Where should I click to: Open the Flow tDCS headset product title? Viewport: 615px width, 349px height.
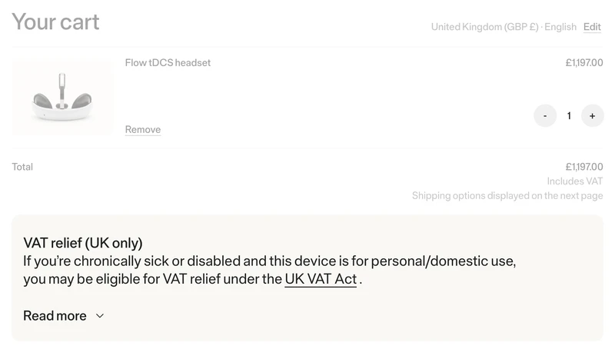pyautogui.click(x=168, y=63)
